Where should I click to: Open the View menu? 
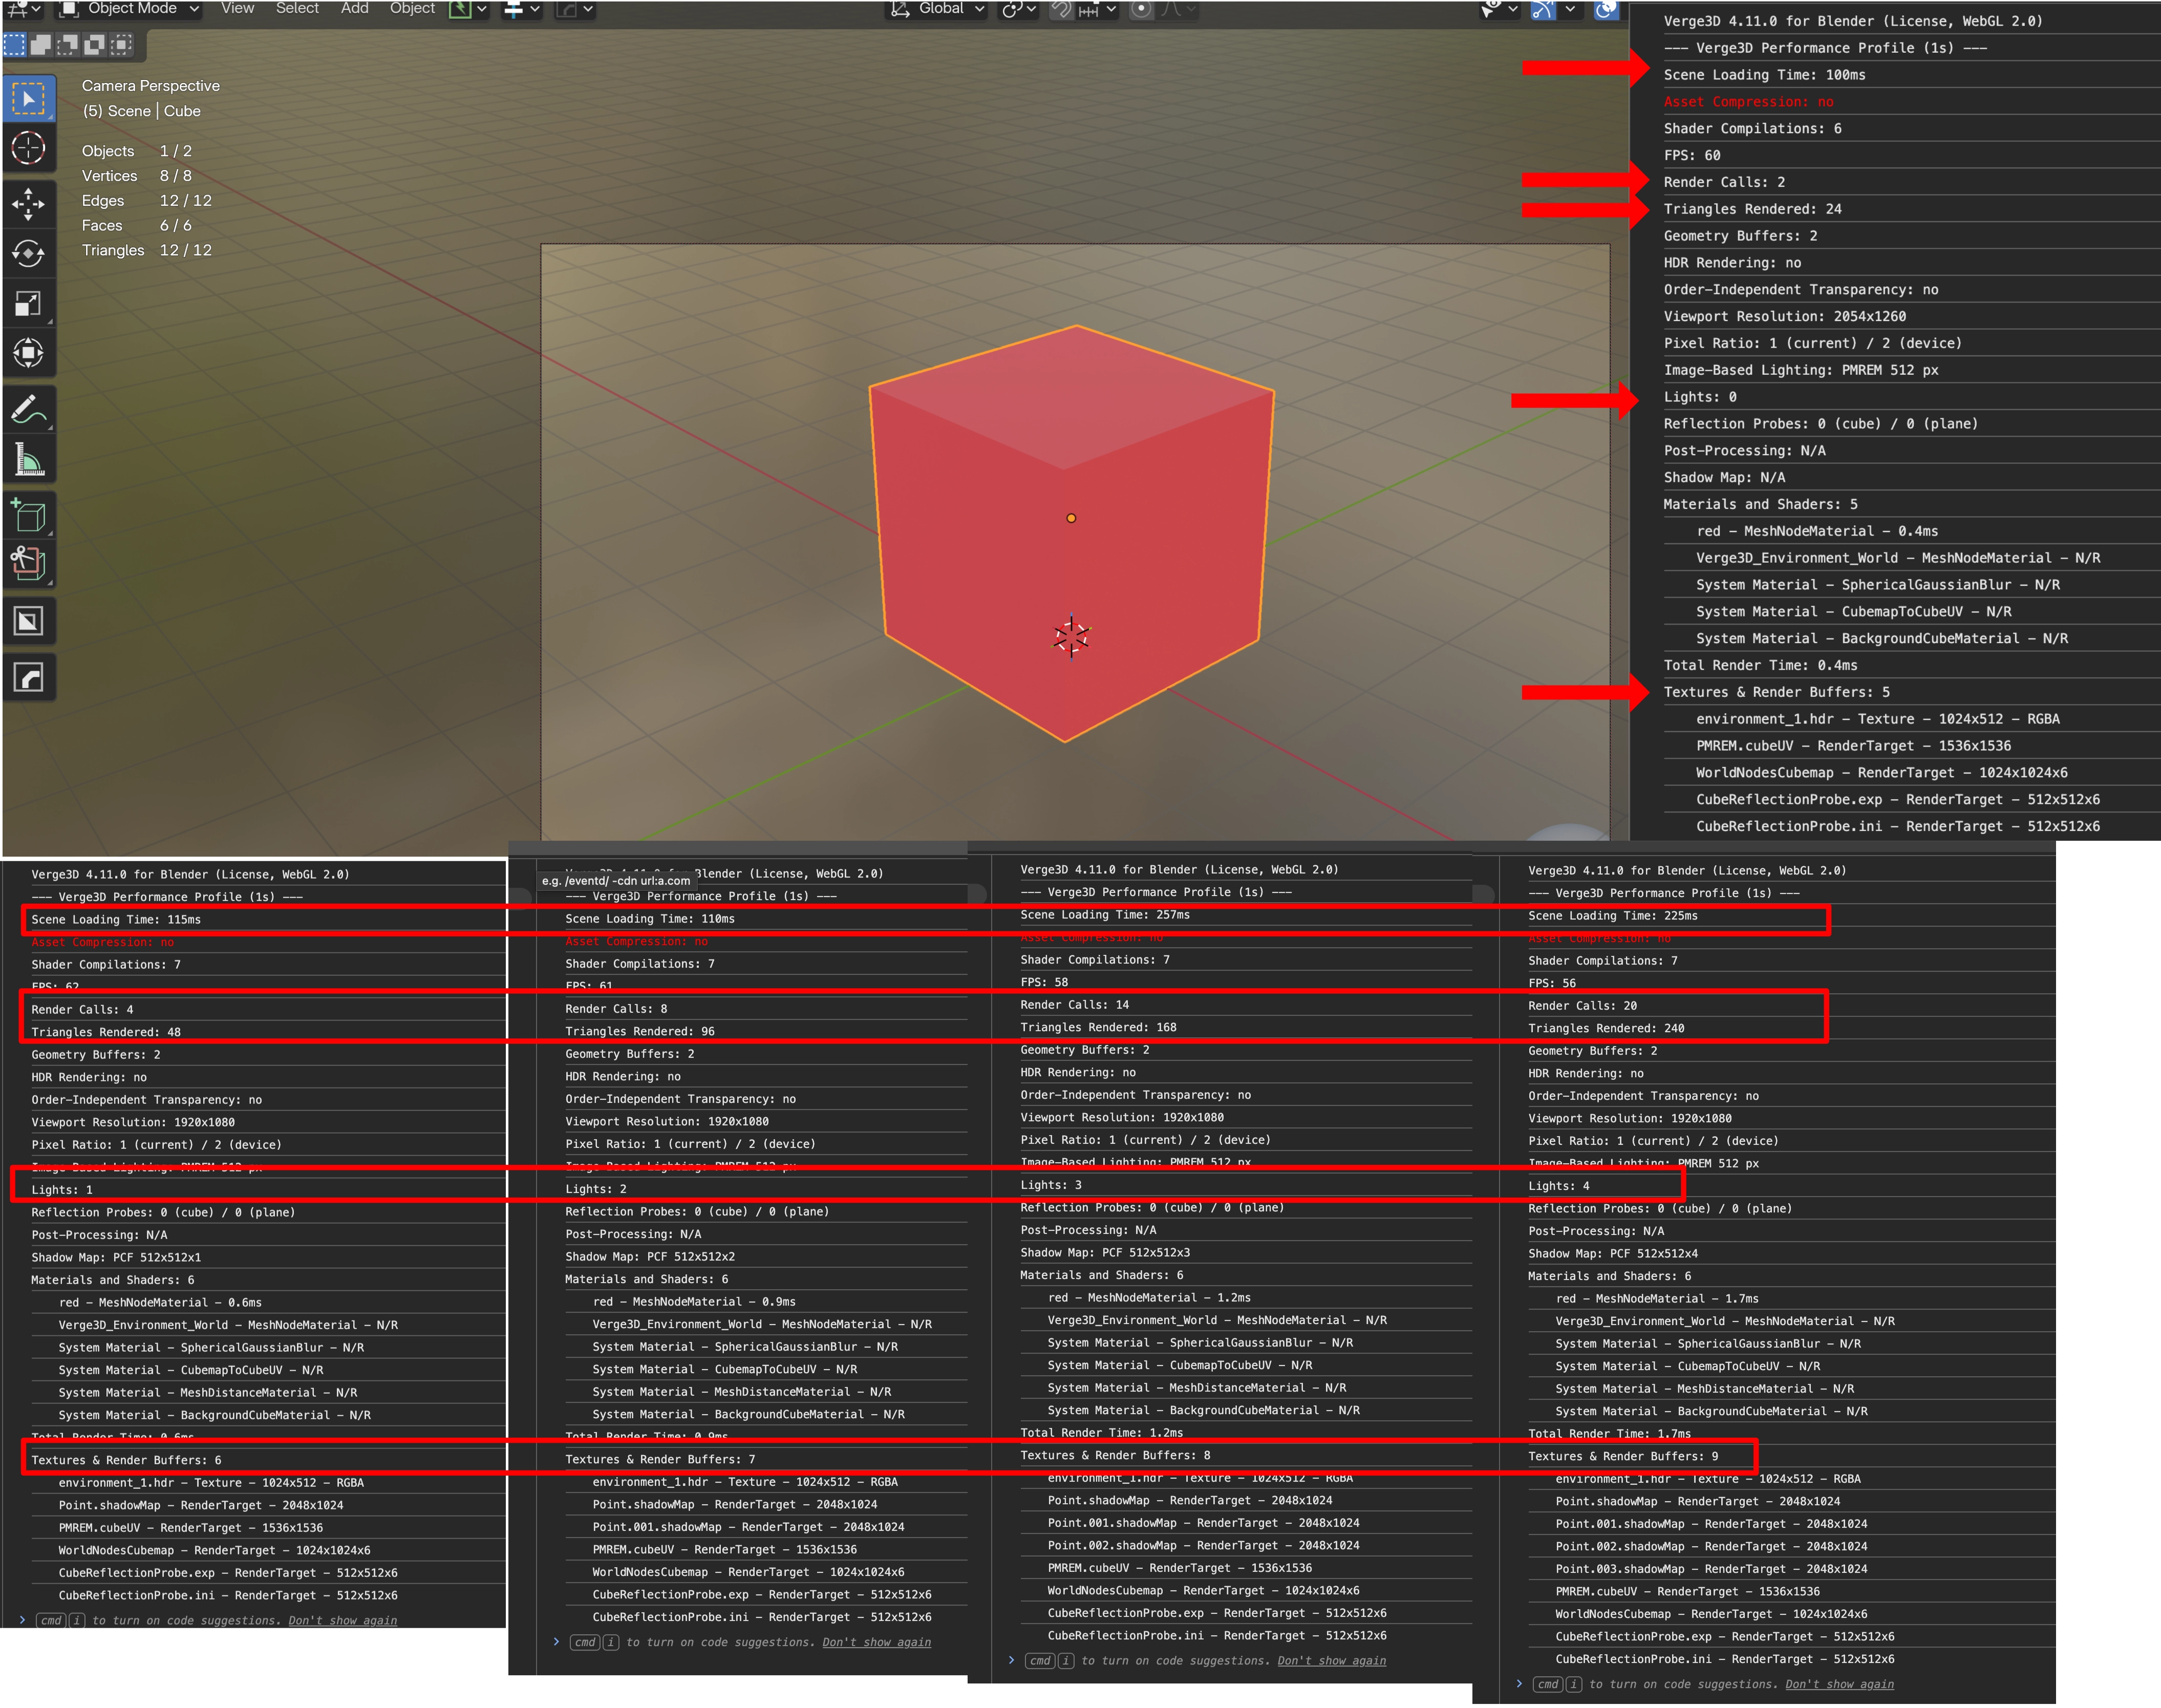pos(237,8)
